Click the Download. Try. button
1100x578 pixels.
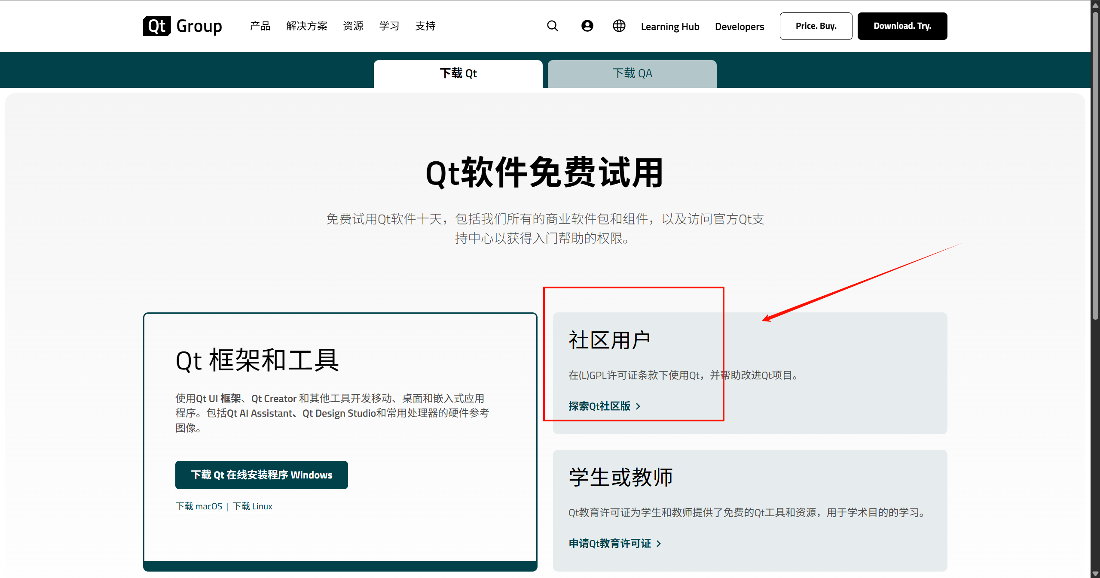coord(902,26)
